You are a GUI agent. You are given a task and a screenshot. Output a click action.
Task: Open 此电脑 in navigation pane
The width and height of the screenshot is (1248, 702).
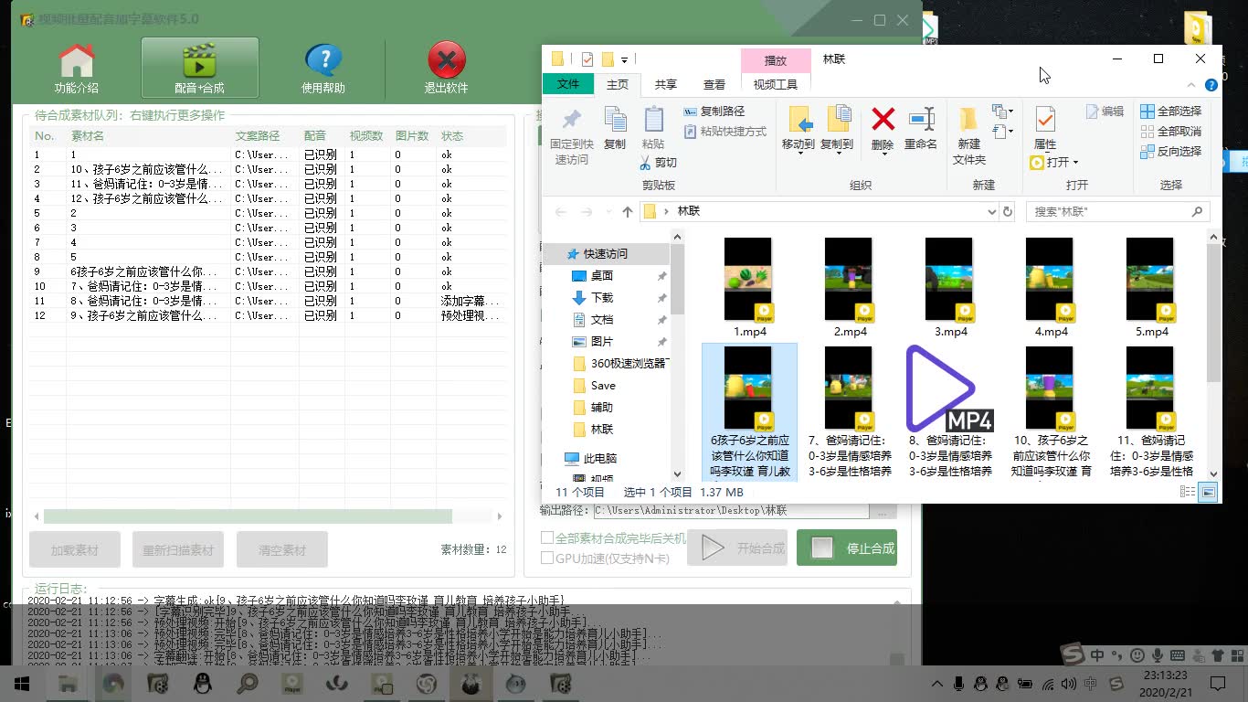pyautogui.click(x=600, y=458)
